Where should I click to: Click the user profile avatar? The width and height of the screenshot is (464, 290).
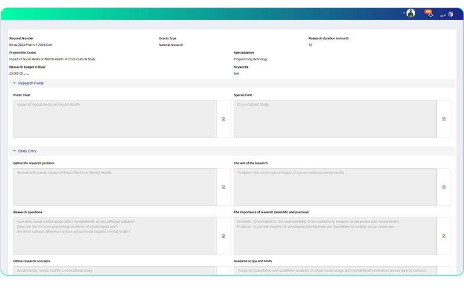pos(411,13)
